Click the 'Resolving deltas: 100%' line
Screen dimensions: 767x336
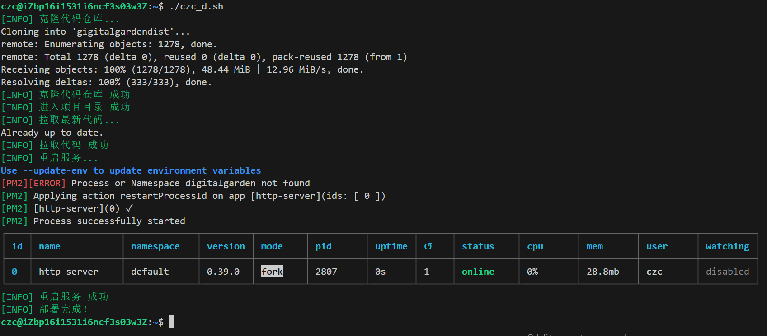106,82
